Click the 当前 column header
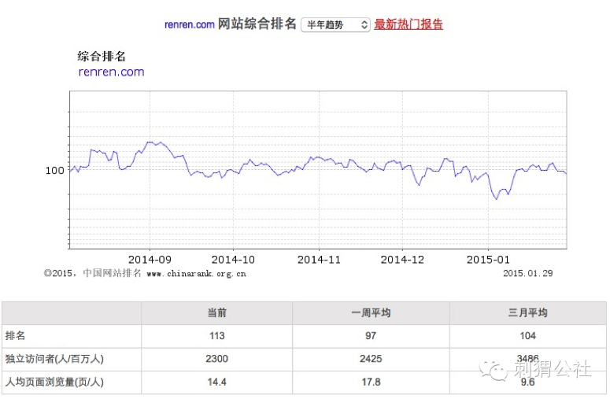 (x=217, y=312)
